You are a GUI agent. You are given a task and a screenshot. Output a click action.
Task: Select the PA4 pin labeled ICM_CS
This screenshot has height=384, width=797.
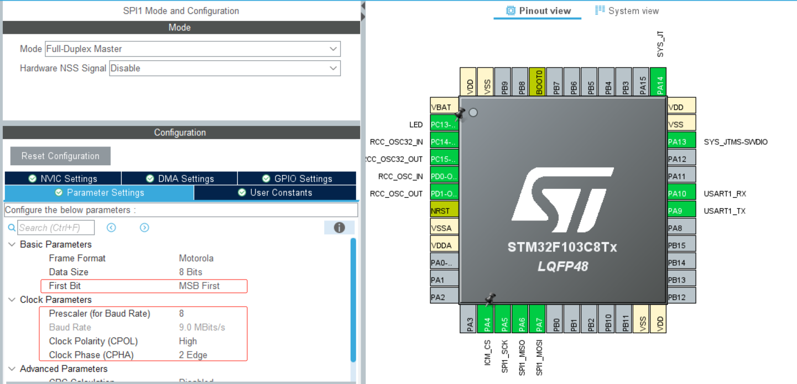tap(487, 318)
